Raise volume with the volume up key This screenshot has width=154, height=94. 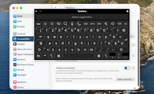pyautogui.click(x=119, y=24)
